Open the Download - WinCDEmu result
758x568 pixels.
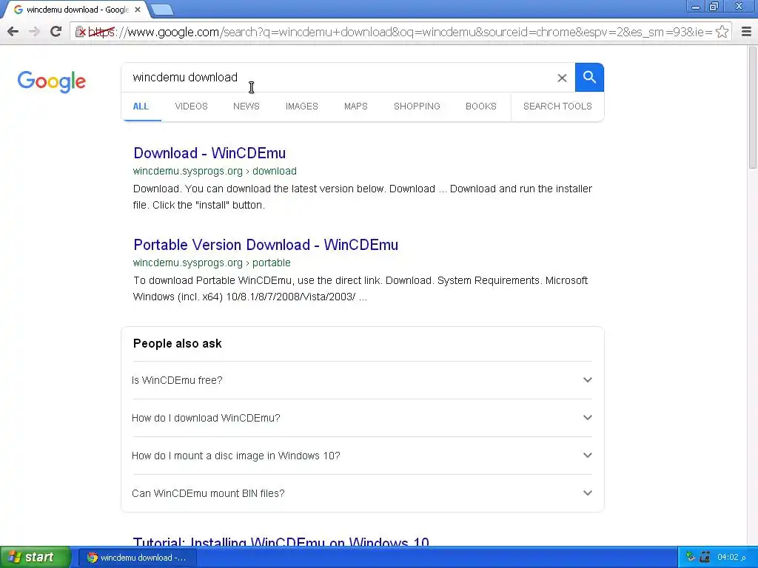(x=209, y=153)
